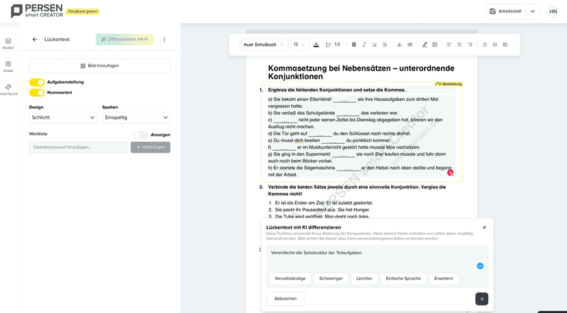567x313 pixels.
Task: Open the Design dropdown set to Schlicht
Action: 63,118
